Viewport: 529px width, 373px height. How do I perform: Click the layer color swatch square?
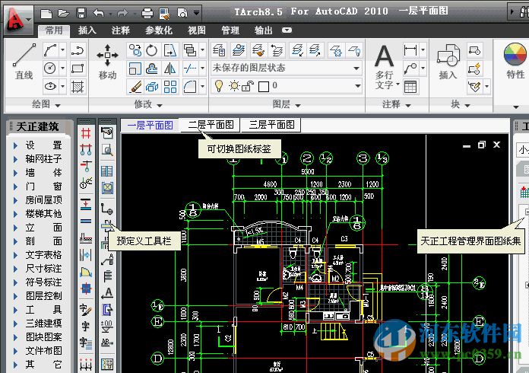pos(262,86)
